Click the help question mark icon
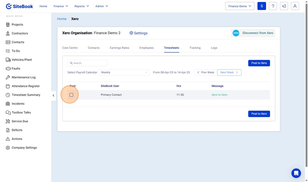Screen dimensions: 308x182 [x=273, y=6]
